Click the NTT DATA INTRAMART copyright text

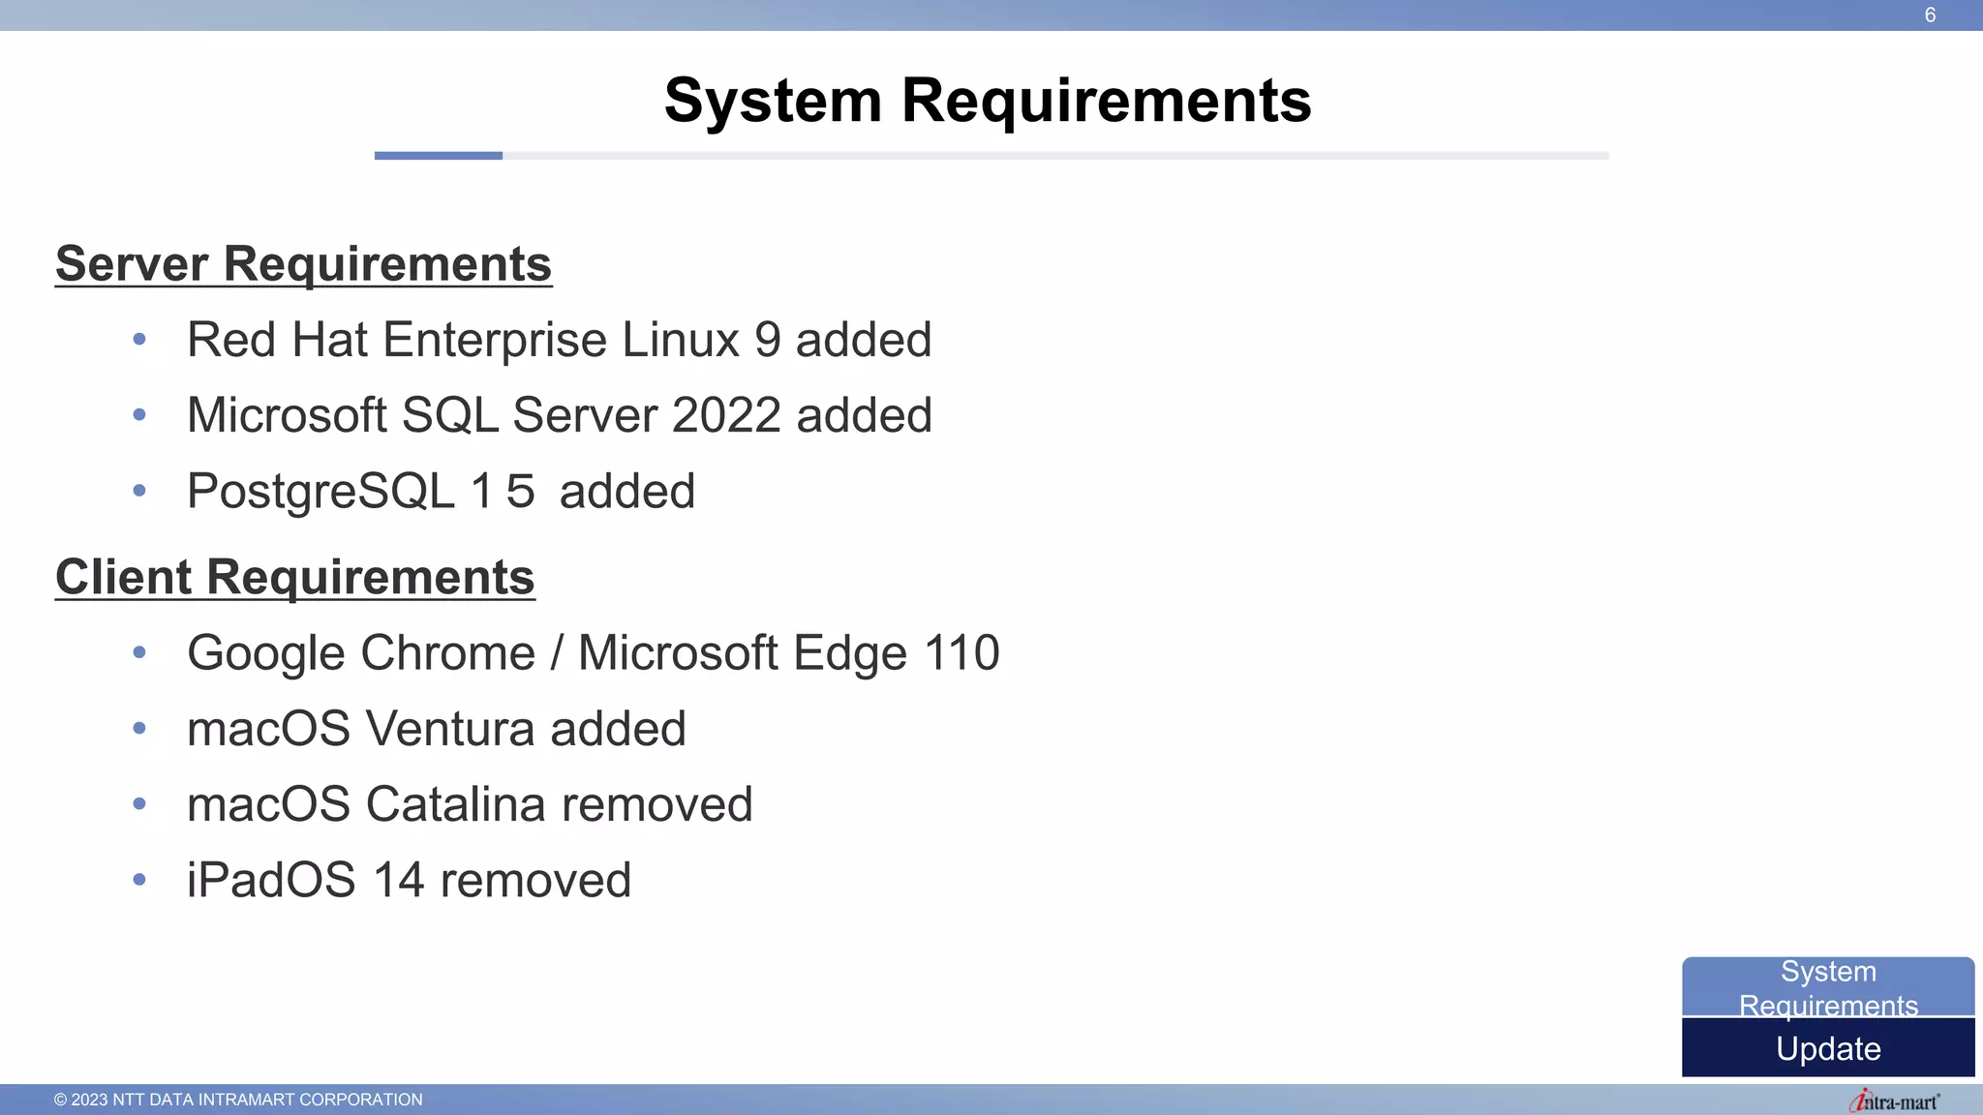(x=238, y=1100)
